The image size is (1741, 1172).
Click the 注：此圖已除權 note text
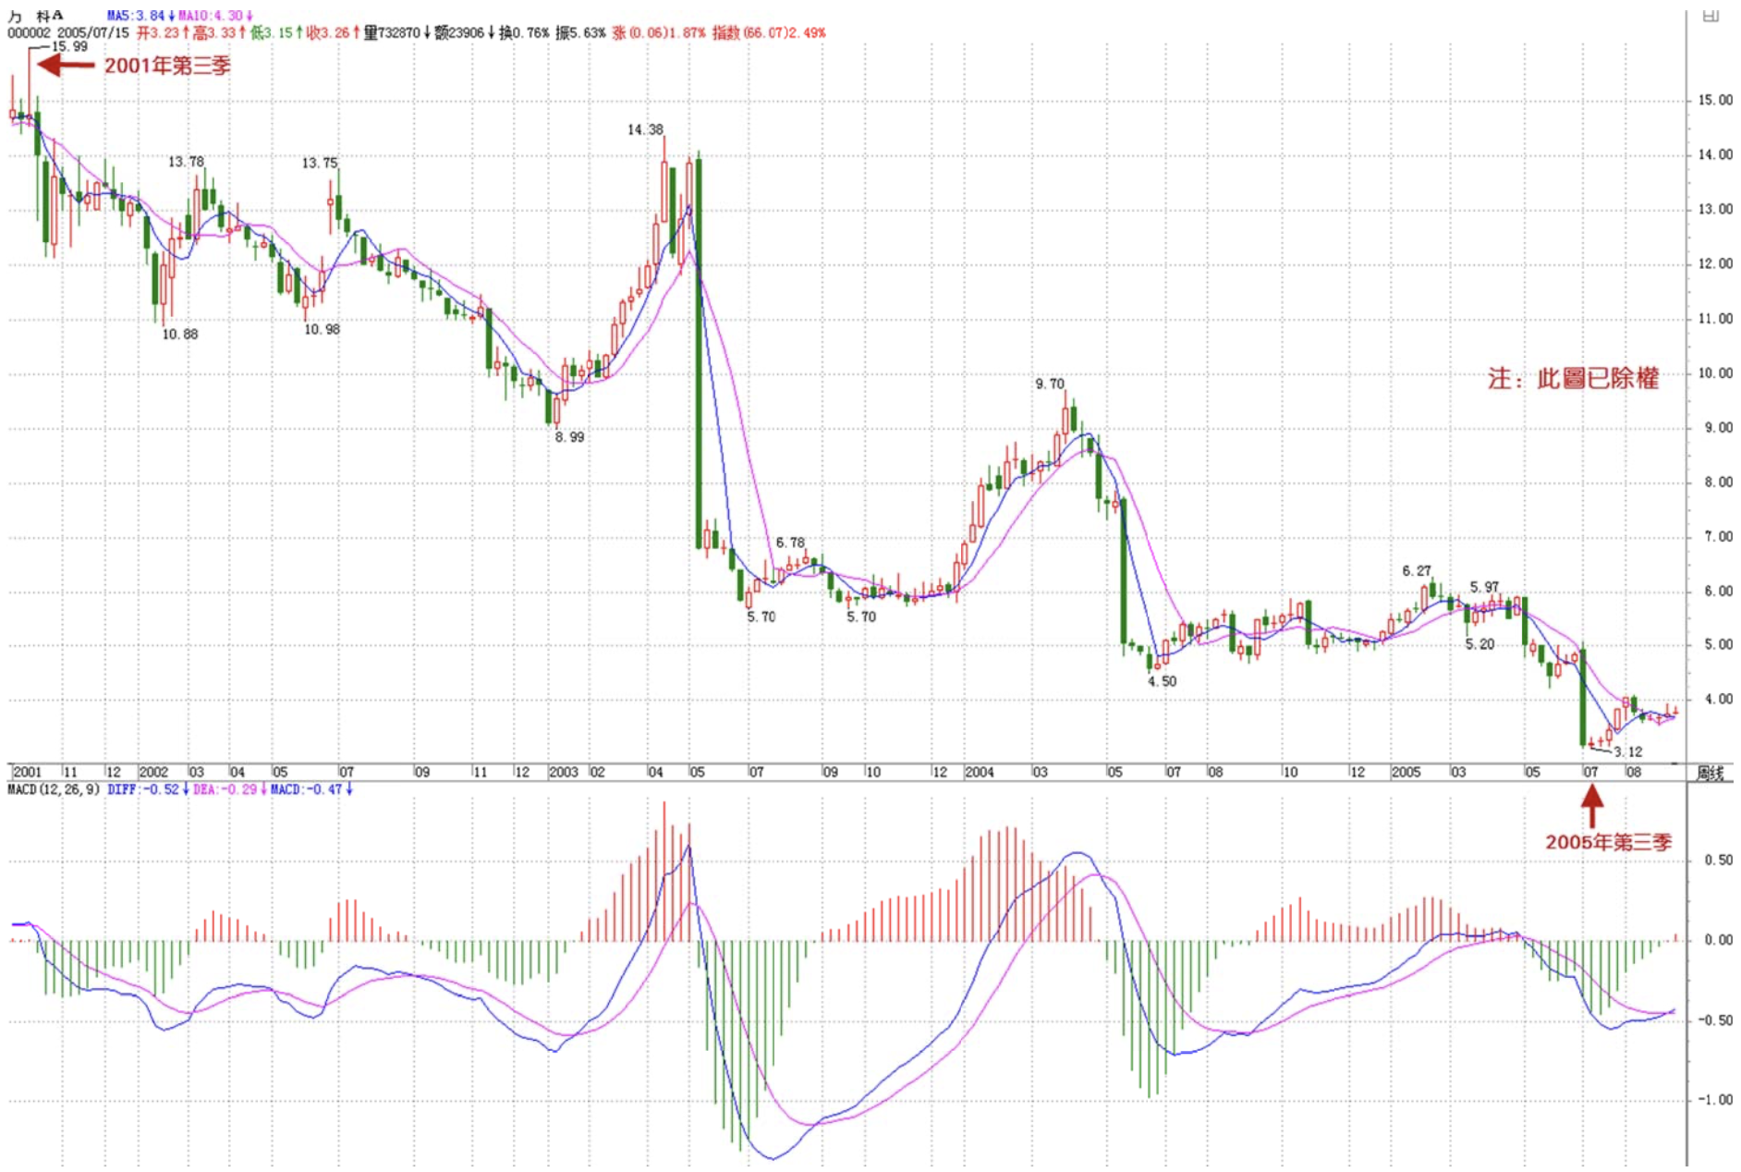(1573, 378)
